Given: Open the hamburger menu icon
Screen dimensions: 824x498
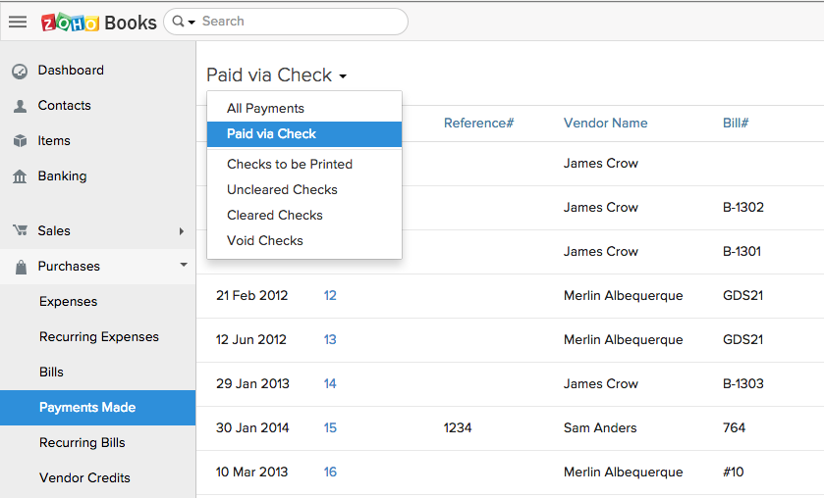Looking at the screenshot, I should click(18, 22).
